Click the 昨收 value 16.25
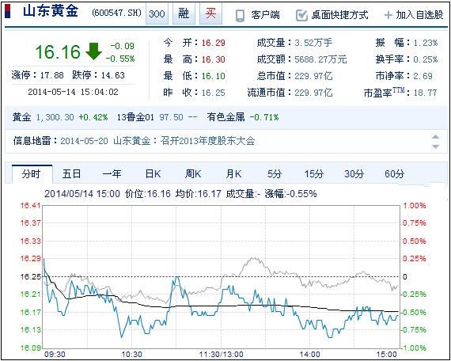451x361 pixels. (213, 93)
